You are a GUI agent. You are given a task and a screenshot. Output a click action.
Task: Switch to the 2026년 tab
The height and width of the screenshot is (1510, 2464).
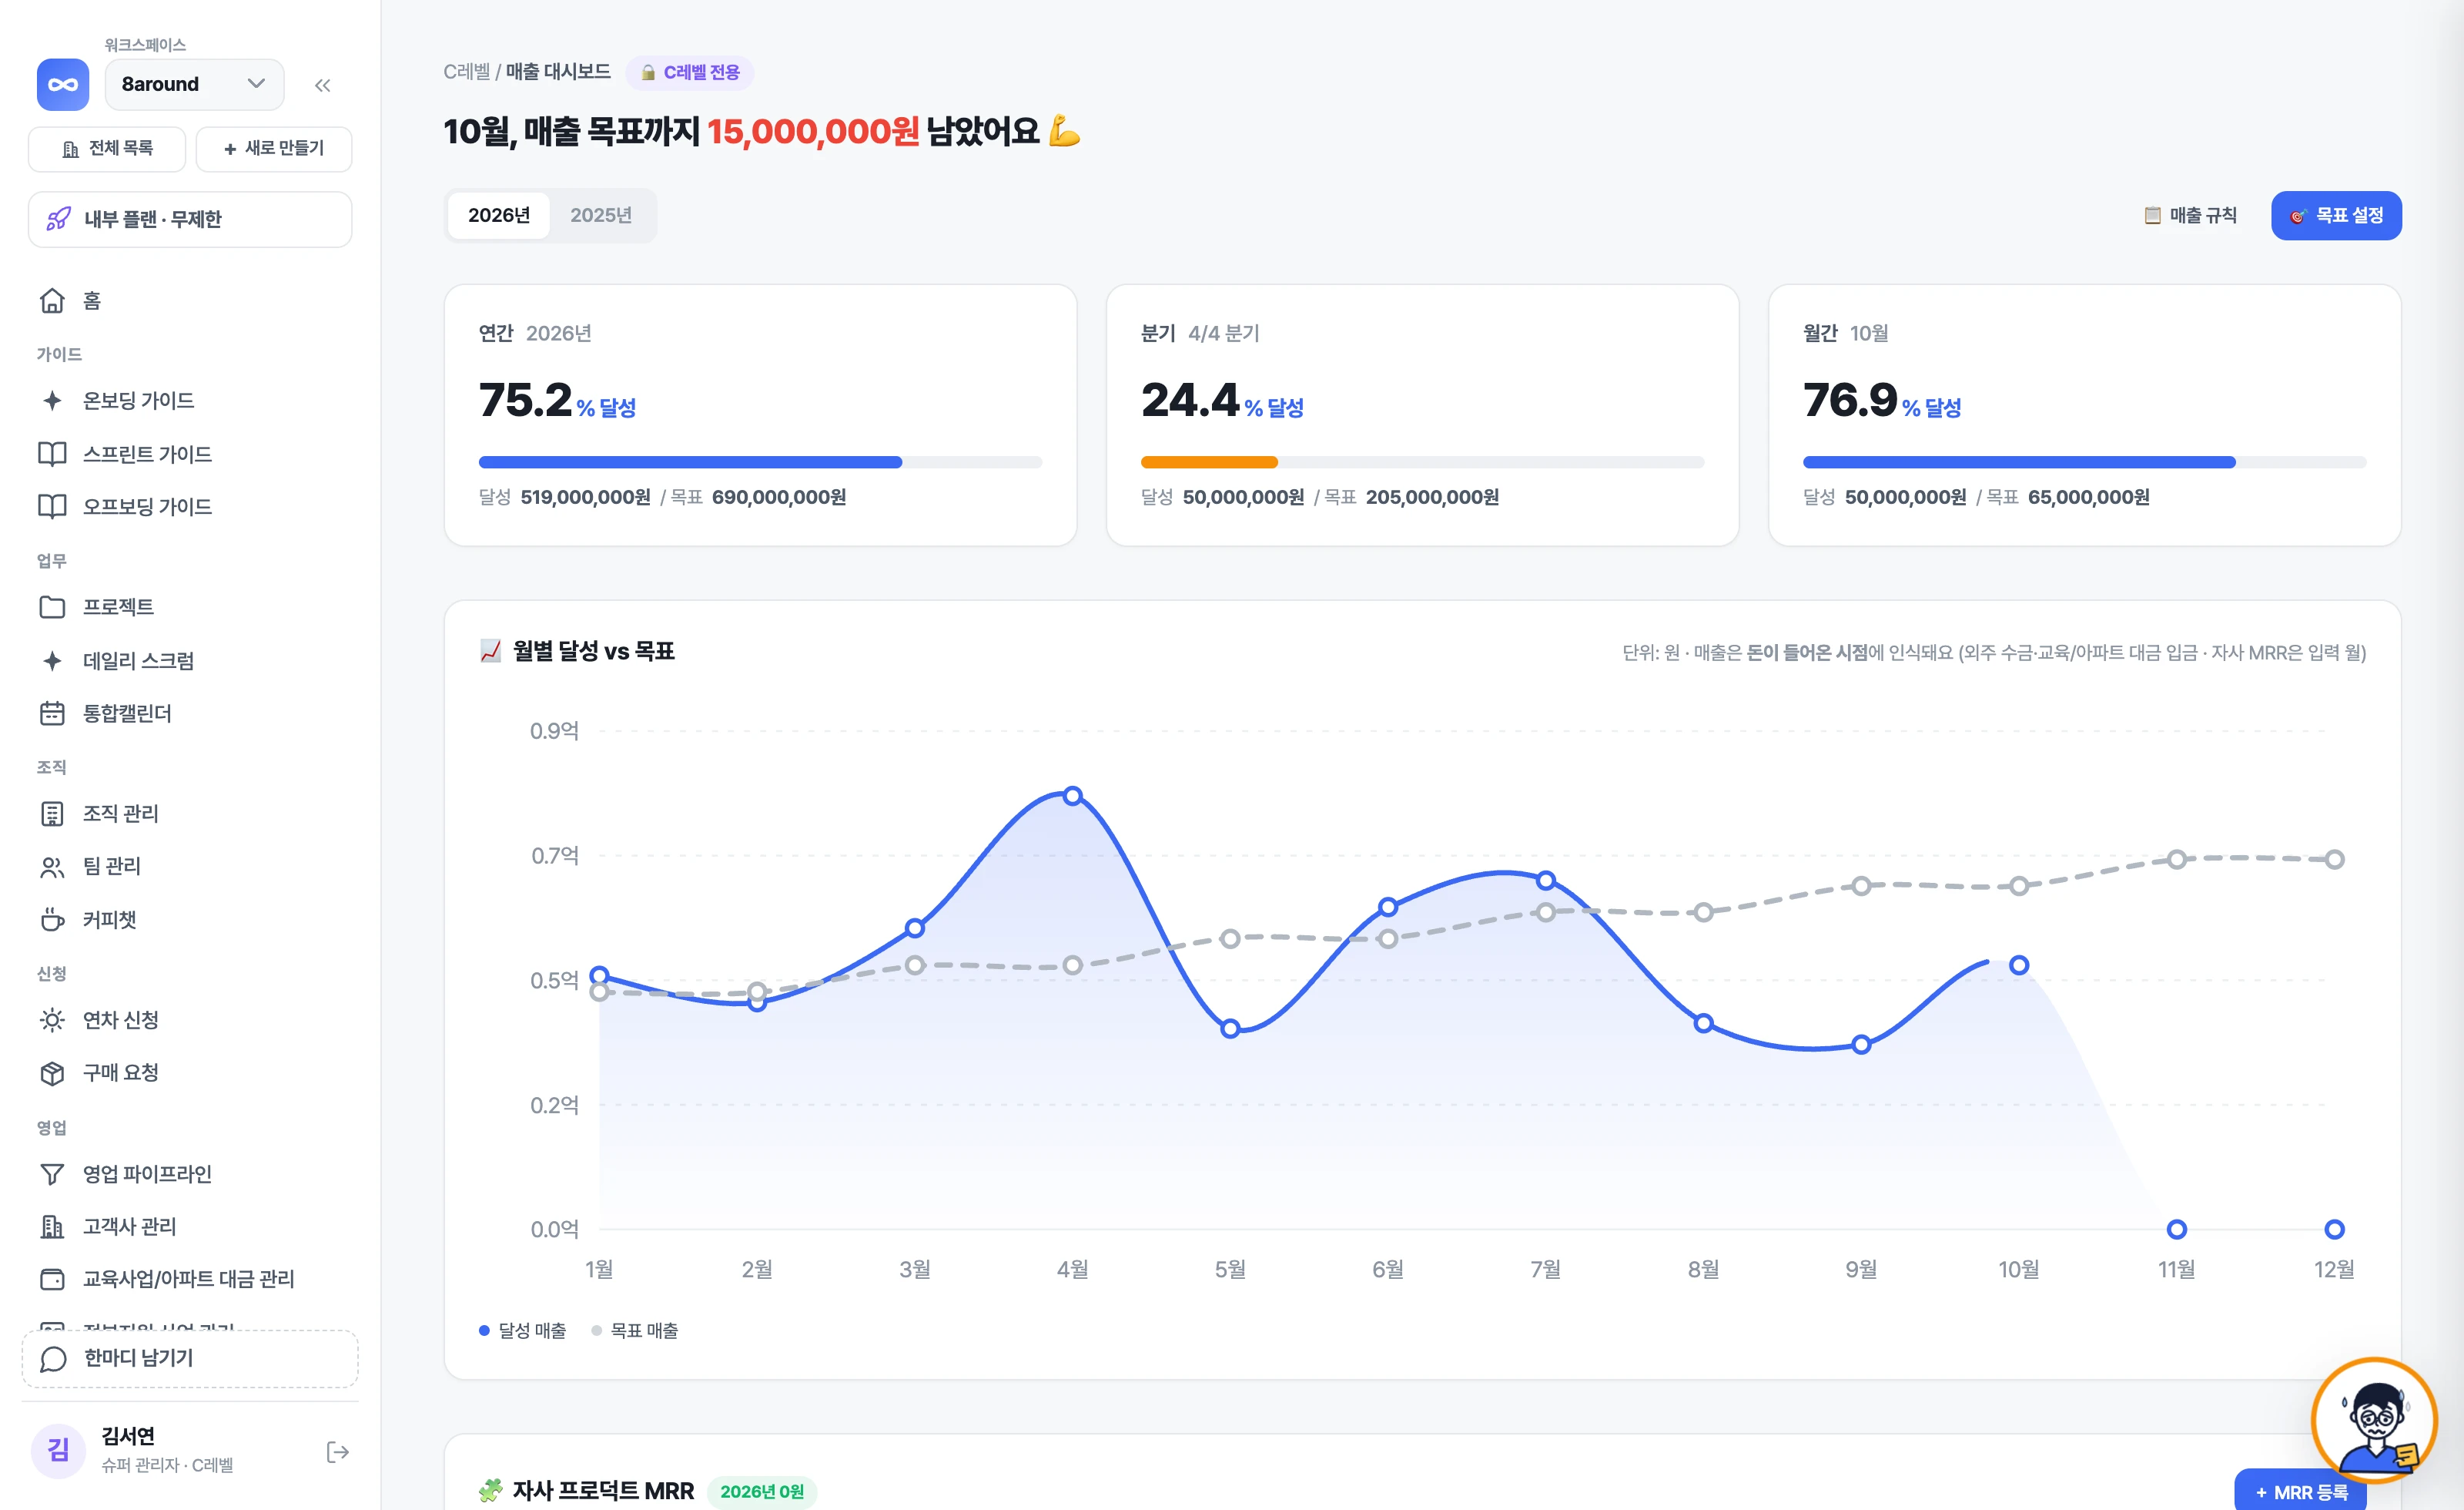click(x=499, y=215)
